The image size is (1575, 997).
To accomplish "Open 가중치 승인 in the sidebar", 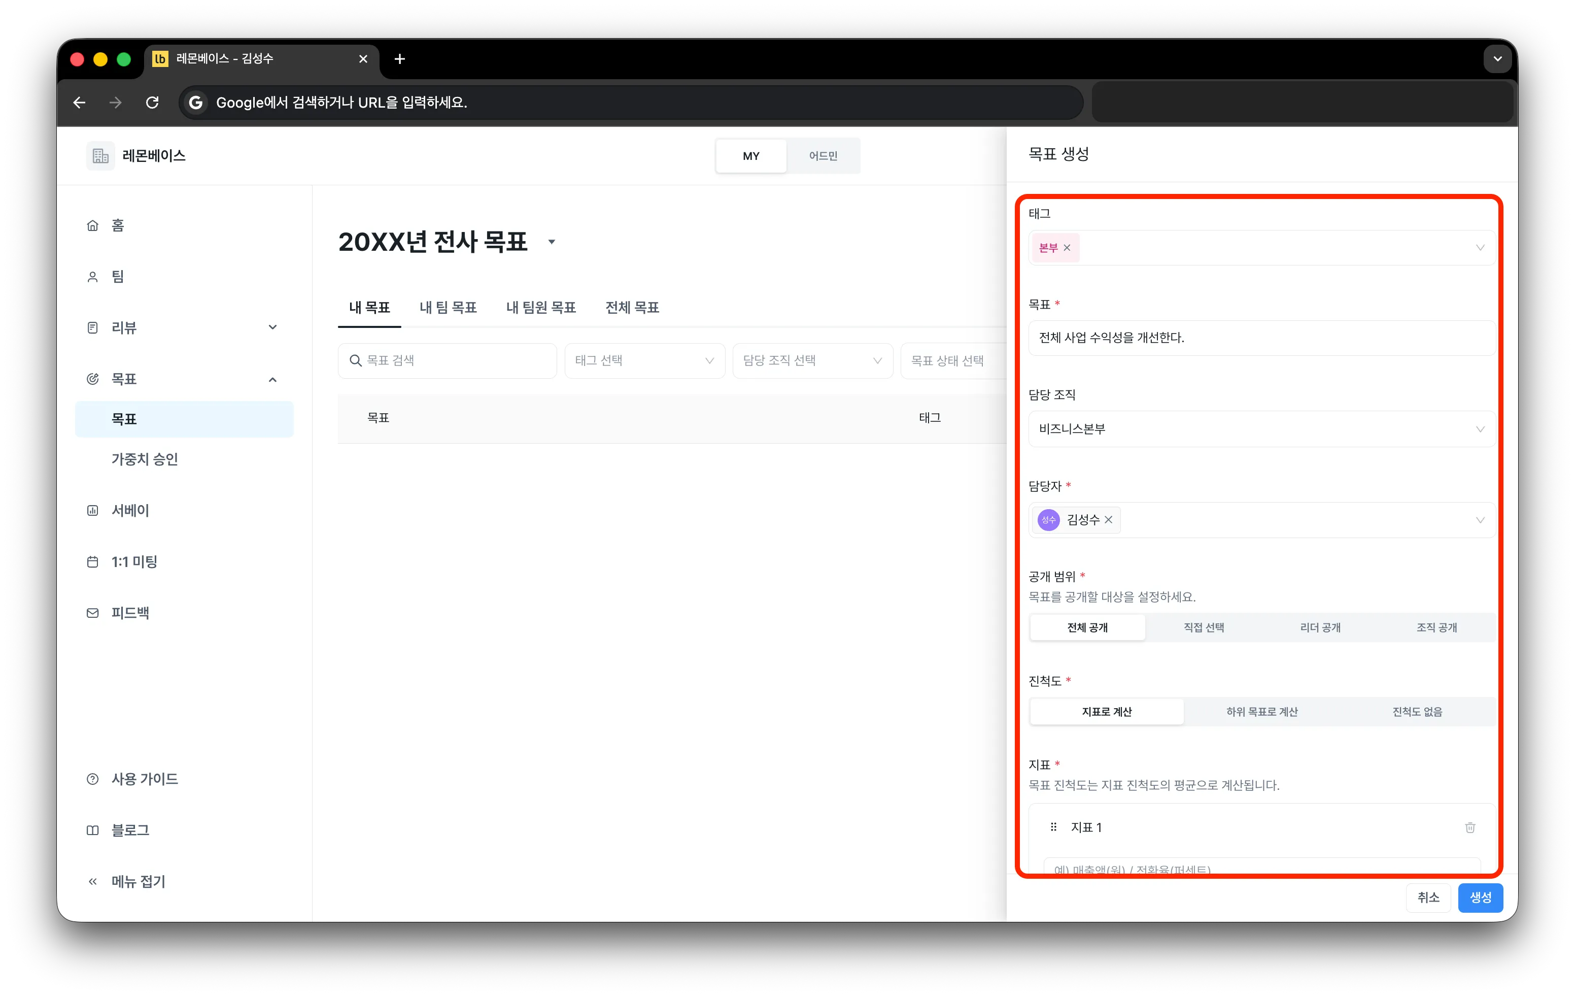I will click(x=145, y=459).
